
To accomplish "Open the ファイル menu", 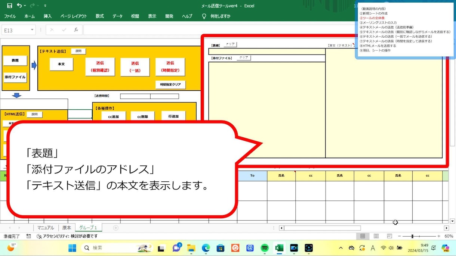I will pyautogui.click(x=10, y=16).
